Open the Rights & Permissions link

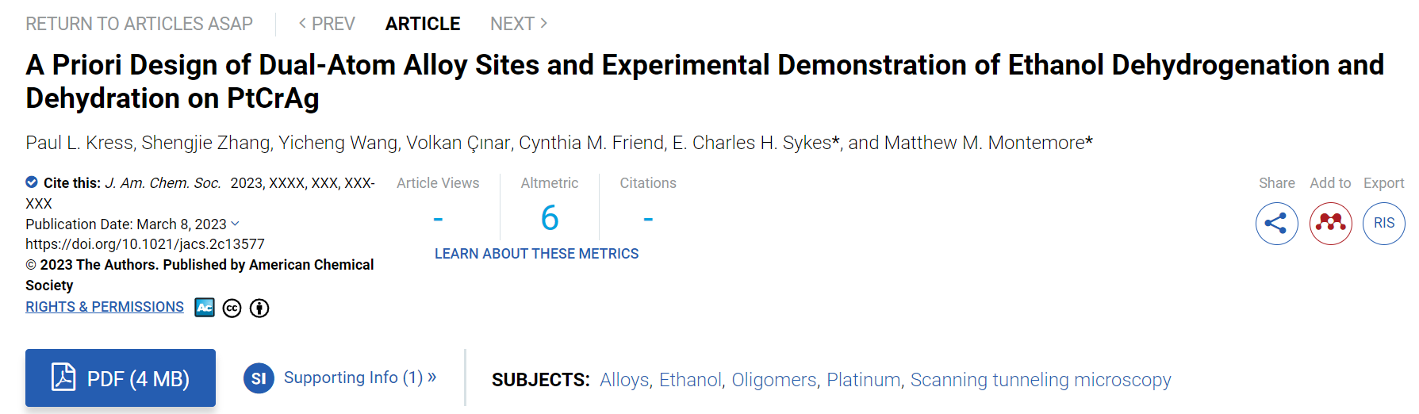coord(105,307)
